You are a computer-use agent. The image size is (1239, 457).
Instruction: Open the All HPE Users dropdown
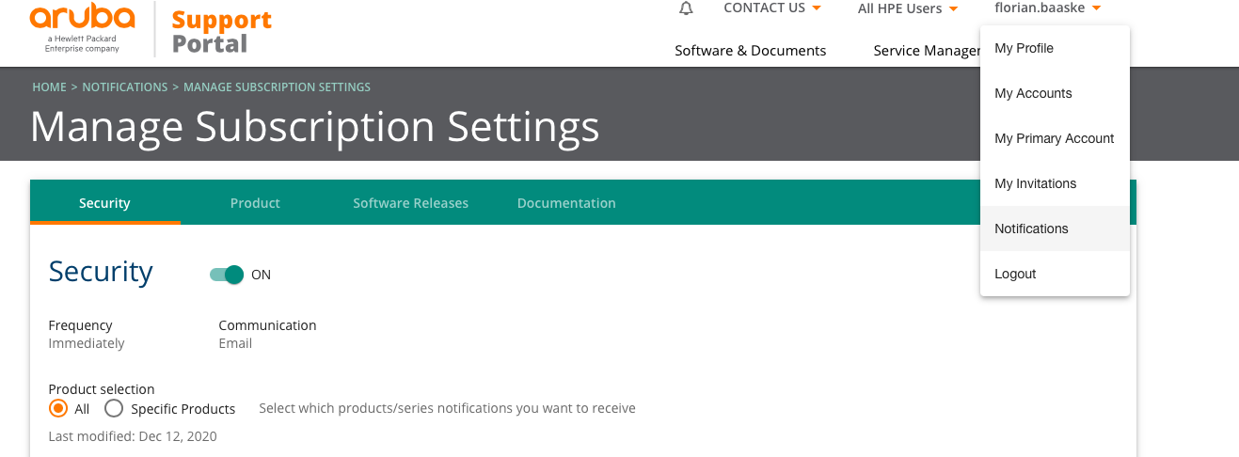click(908, 8)
